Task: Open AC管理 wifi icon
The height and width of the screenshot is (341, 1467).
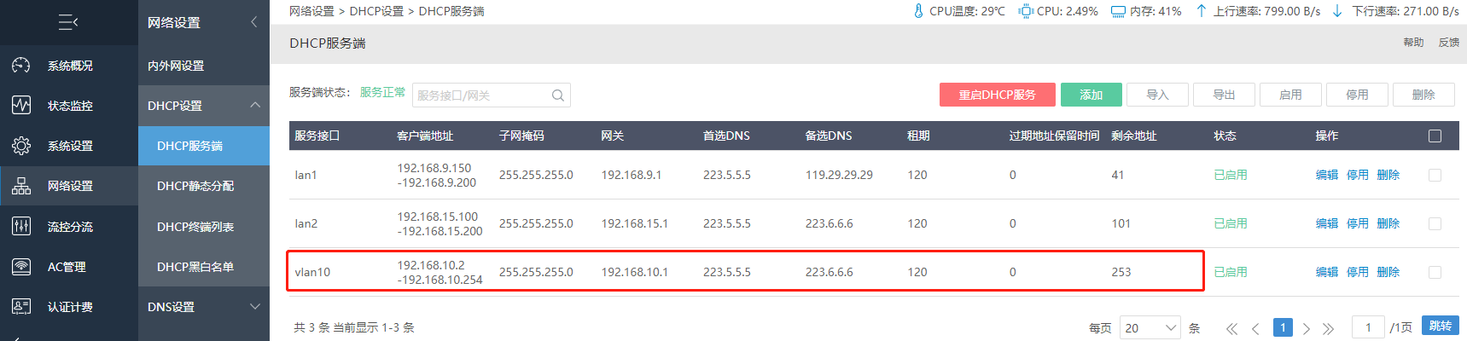Action: coord(21,267)
